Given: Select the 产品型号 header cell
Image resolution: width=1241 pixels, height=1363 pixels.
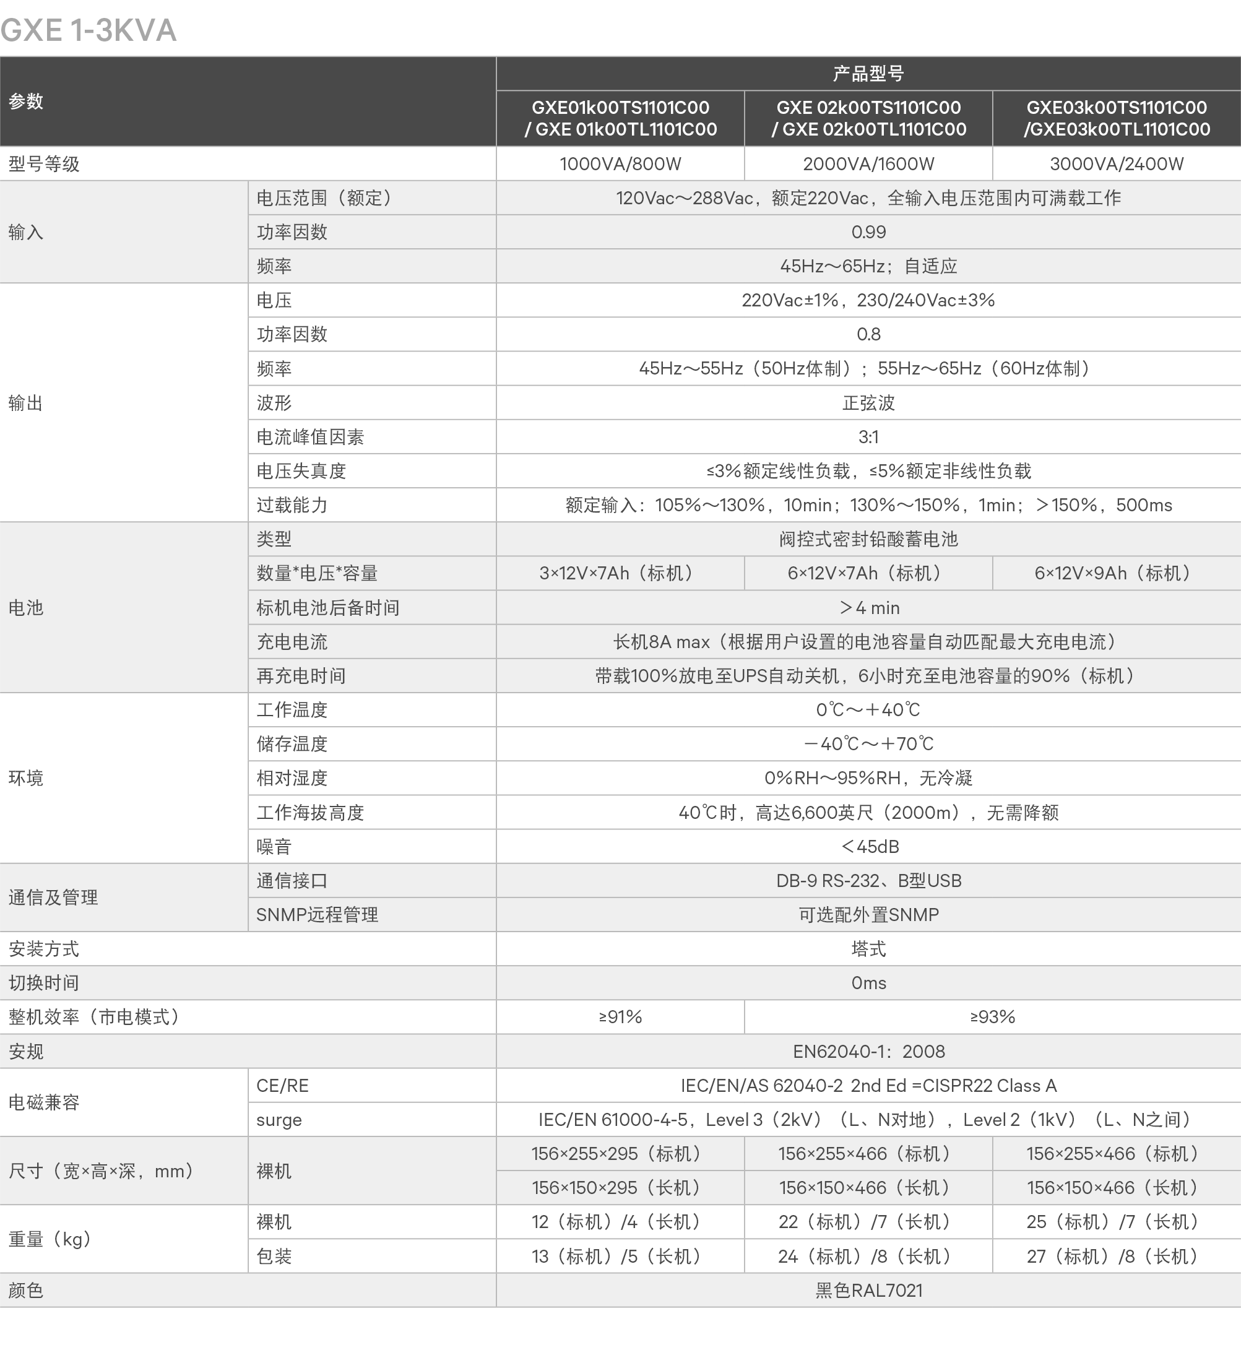Looking at the screenshot, I should (868, 74).
